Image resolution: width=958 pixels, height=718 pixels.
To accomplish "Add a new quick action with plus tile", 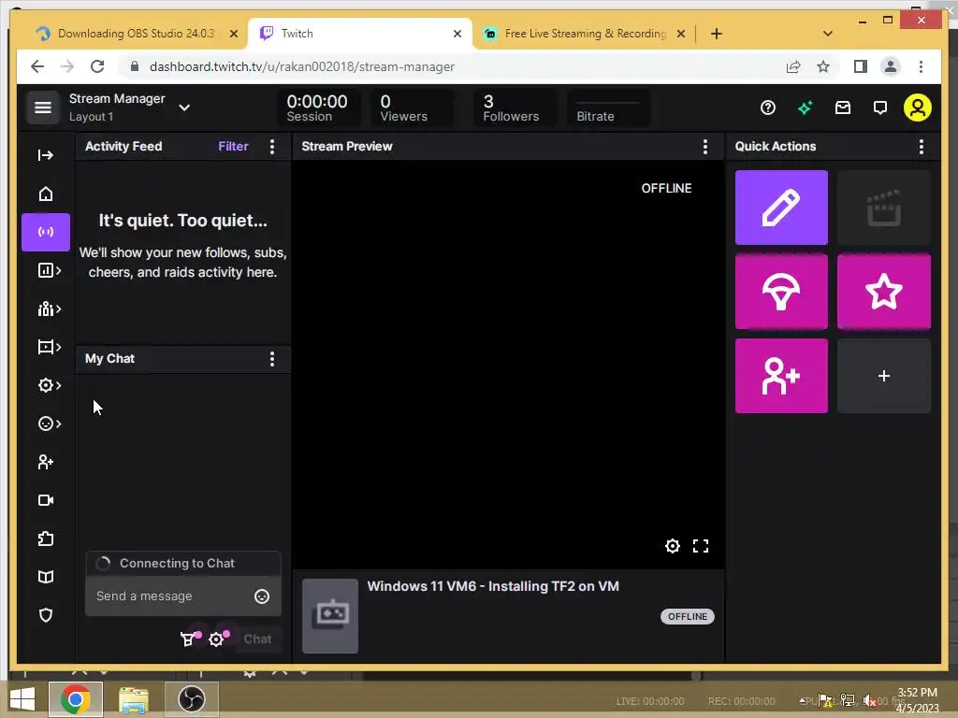I will pyautogui.click(x=883, y=376).
